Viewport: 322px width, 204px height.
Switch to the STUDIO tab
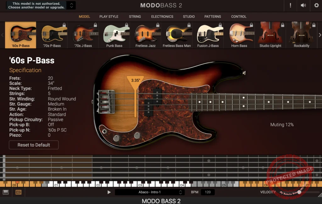tap(189, 17)
